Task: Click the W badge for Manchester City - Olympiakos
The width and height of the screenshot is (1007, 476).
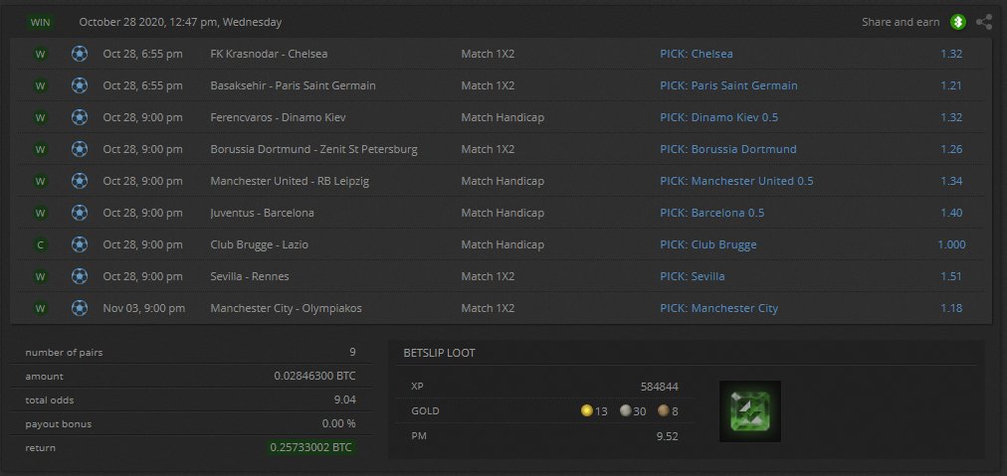Action: tap(41, 309)
